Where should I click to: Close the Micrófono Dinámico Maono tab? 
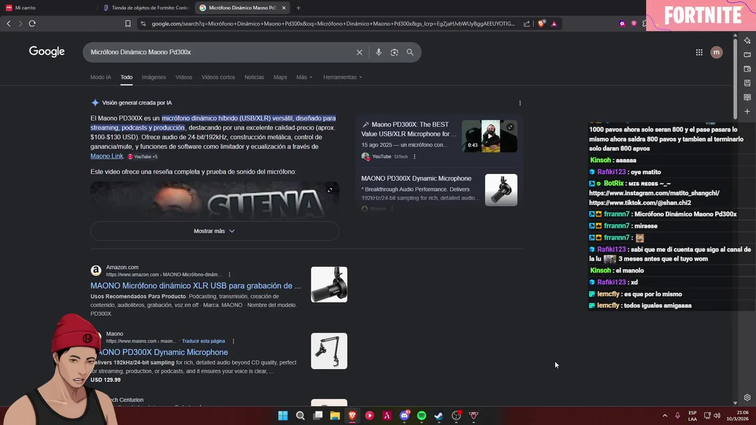tap(283, 8)
